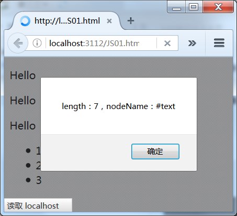The width and height of the screenshot is (237, 216).
Task: Click the 读取 localhost status text
Action: click(x=33, y=206)
